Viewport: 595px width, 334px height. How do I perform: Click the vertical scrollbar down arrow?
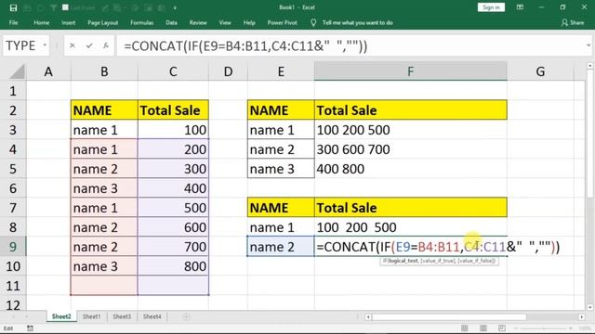[x=589, y=307]
